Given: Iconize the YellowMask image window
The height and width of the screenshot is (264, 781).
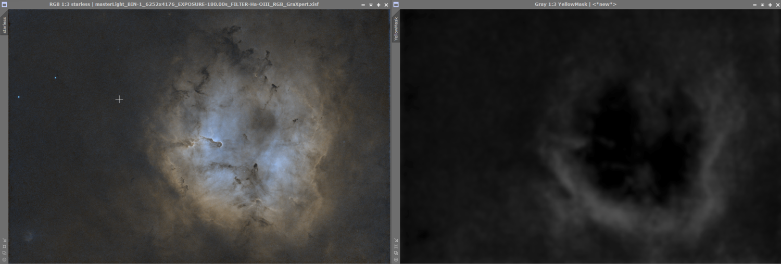Looking at the screenshot, I should coord(754,5).
